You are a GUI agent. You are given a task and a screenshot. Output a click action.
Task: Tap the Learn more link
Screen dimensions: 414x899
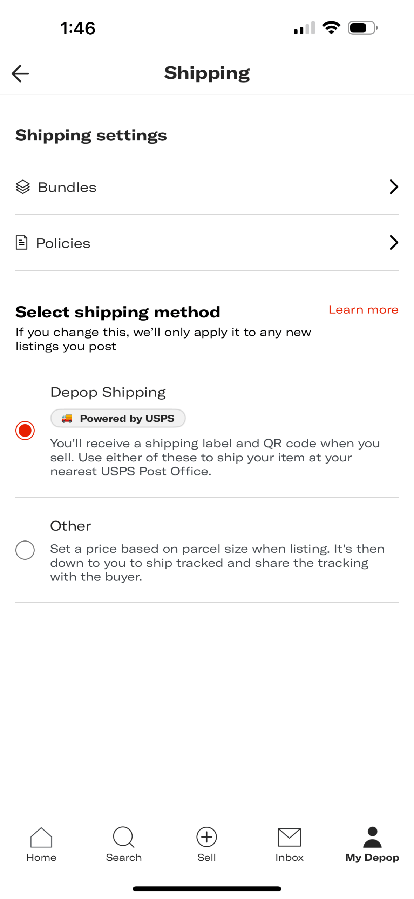pos(363,310)
